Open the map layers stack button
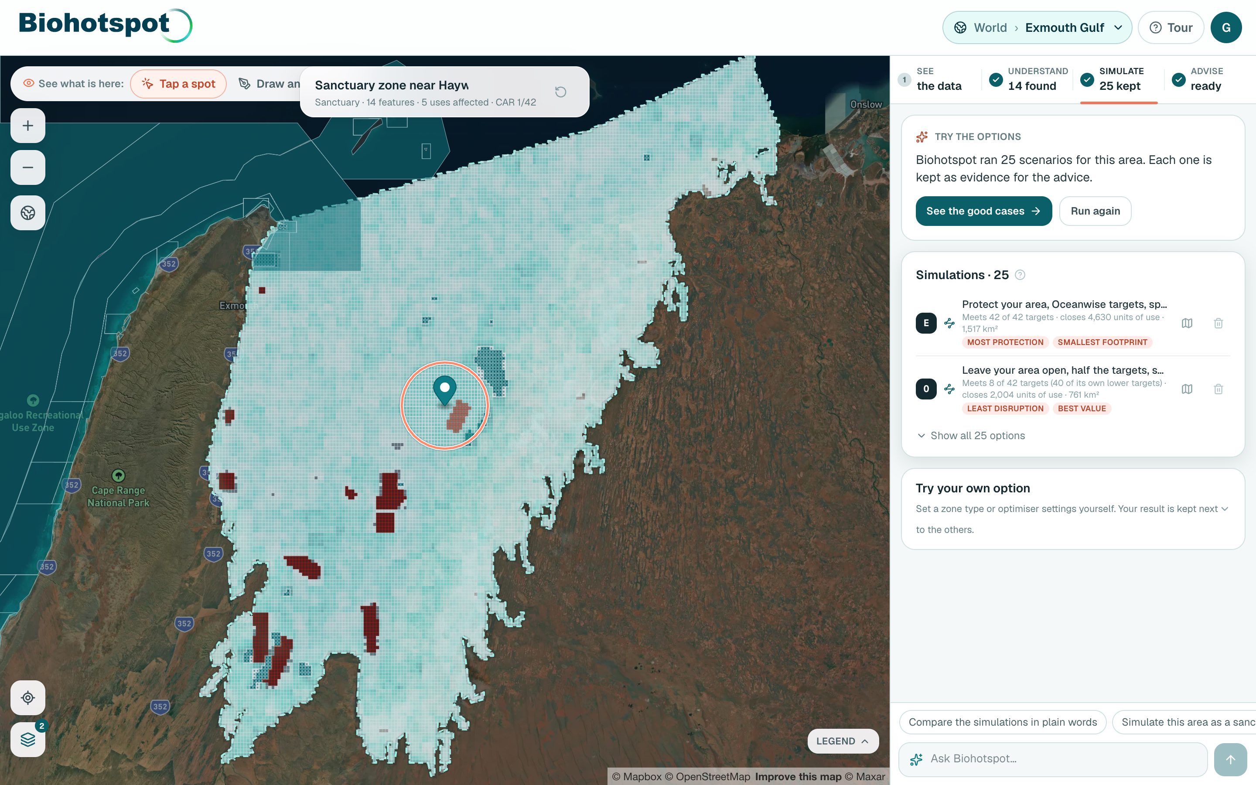Image resolution: width=1256 pixels, height=785 pixels. tap(28, 739)
